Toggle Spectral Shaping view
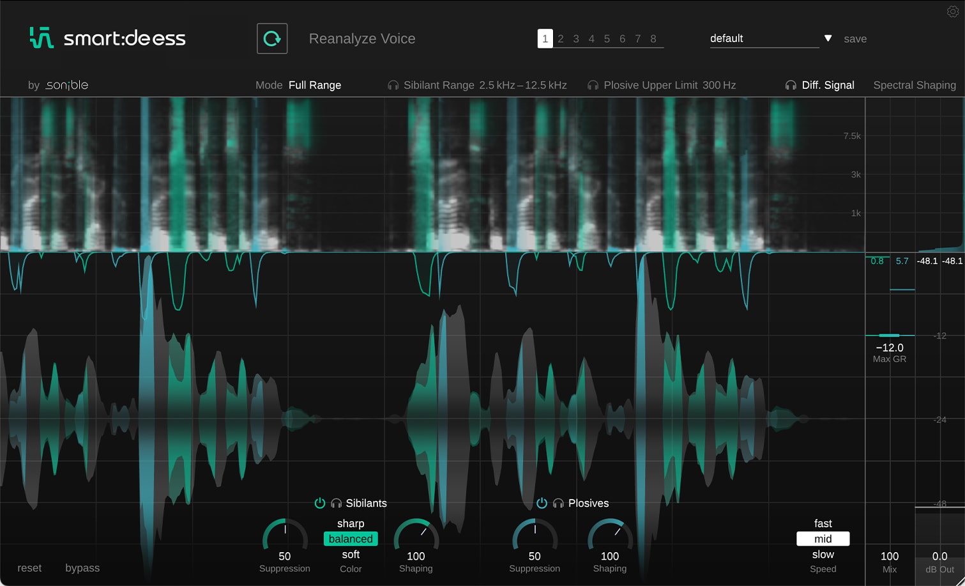This screenshot has width=965, height=586. coord(915,85)
